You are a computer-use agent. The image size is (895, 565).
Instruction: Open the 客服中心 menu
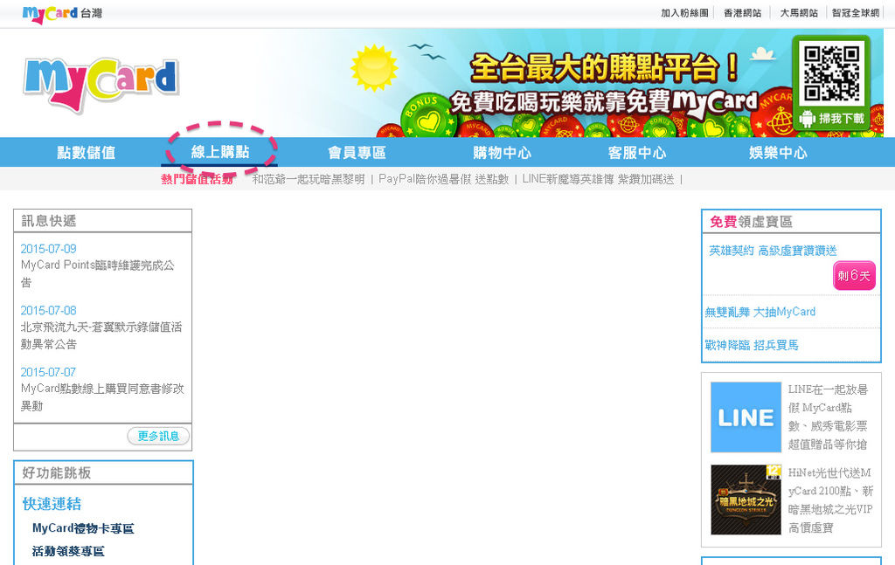pyautogui.click(x=637, y=153)
